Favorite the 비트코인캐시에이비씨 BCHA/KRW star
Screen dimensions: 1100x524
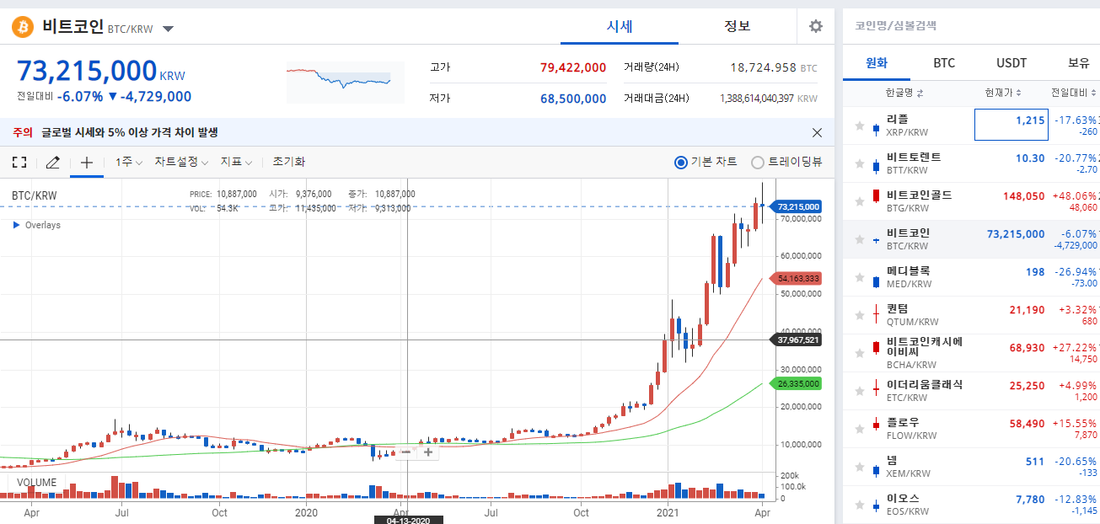(860, 354)
